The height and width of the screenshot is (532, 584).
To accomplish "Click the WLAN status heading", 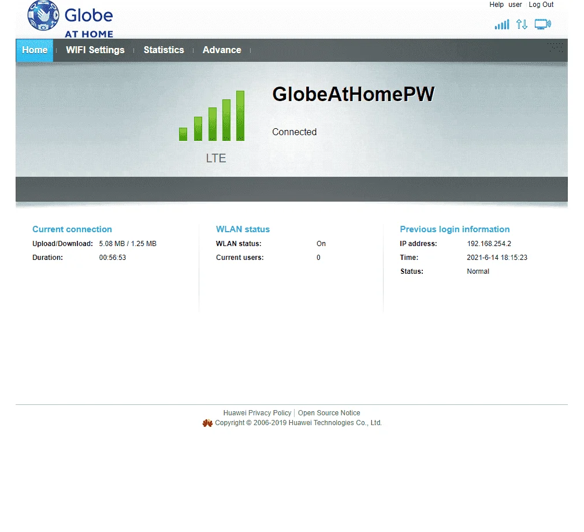I will [x=243, y=229].
